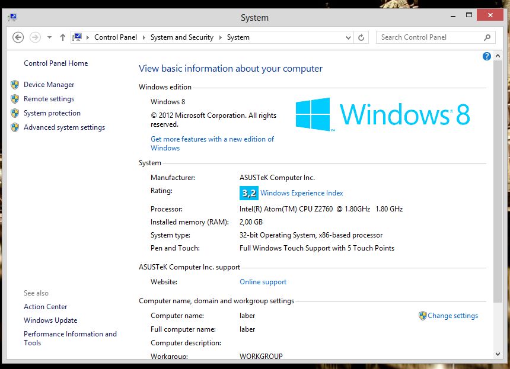The width and height of the screenshot is (510, 369).
Task: Click the Windows 8 logo image
Action: click(383, 114)
